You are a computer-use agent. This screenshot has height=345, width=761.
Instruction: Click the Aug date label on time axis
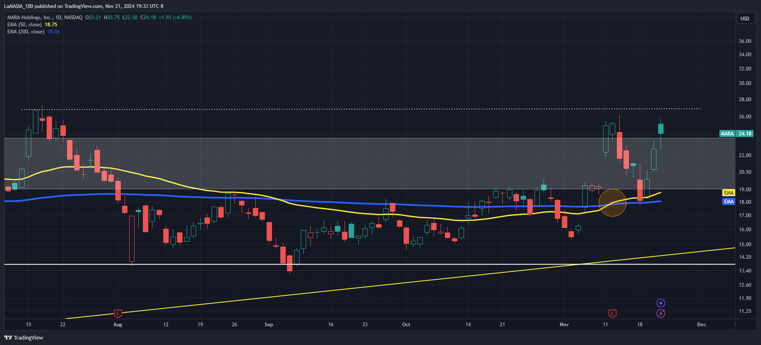[118, 325]
